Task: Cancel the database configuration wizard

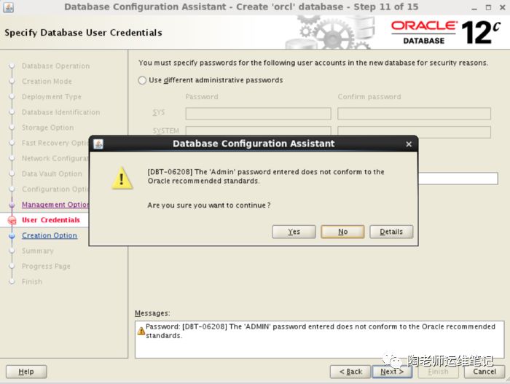Action: (484, 372)
